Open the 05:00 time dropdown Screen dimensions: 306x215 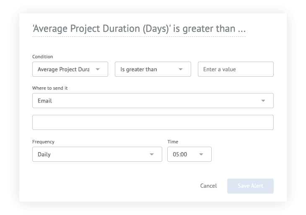click(x=189, y=154)
